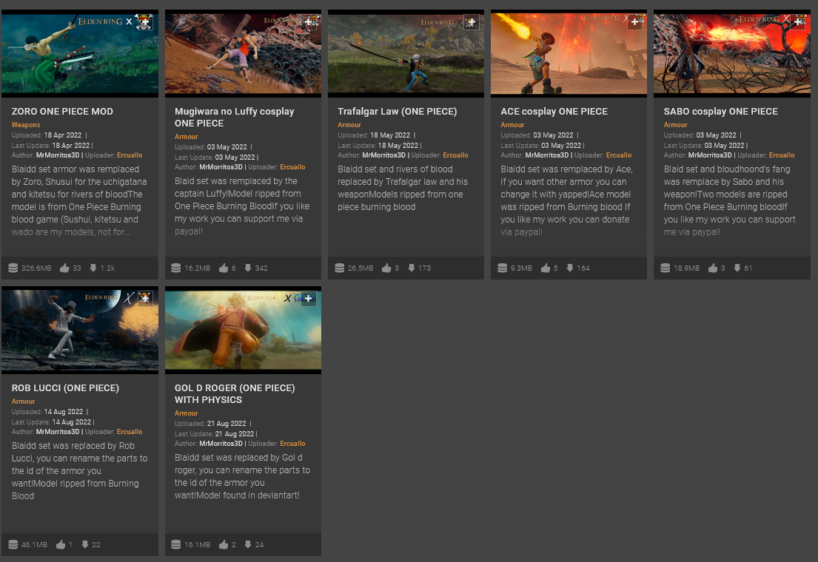Click file size icon on Trafalgar Law card

[x=339, y=268]
